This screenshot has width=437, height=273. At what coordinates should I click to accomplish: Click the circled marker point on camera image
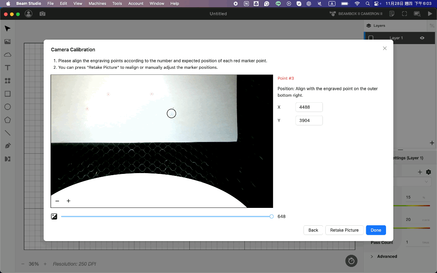coord(172,114)
